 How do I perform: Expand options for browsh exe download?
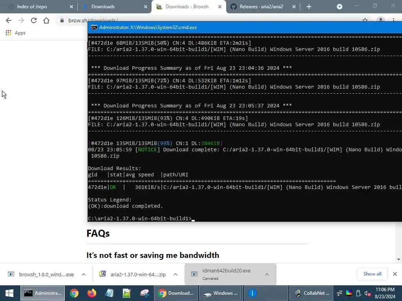tap(84, 274)
